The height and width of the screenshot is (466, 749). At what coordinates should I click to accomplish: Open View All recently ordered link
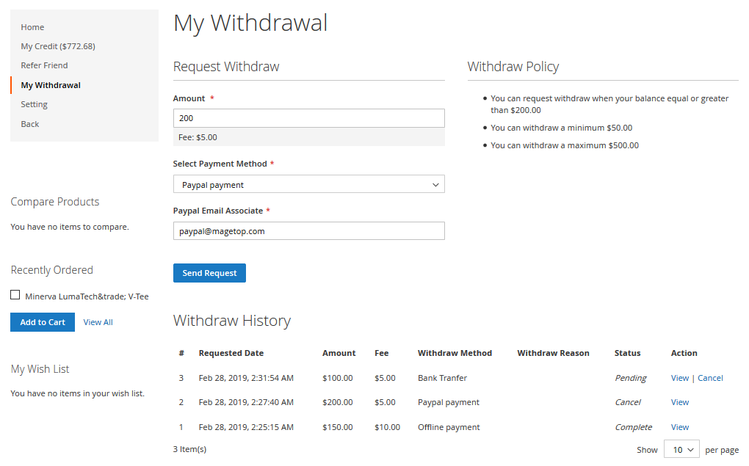[x=98, y=322]
